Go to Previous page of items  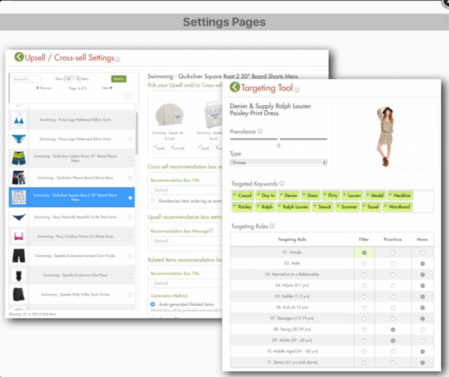(44, 88)
